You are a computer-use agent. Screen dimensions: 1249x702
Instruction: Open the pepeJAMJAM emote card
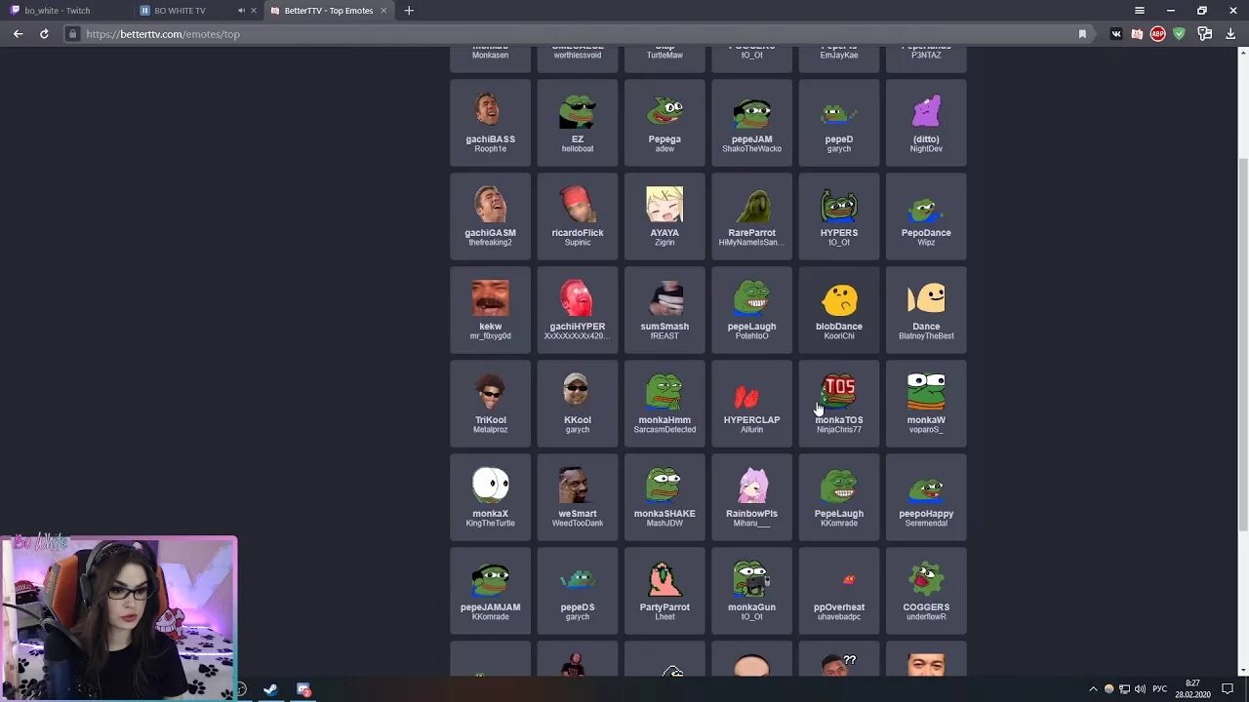490,591
